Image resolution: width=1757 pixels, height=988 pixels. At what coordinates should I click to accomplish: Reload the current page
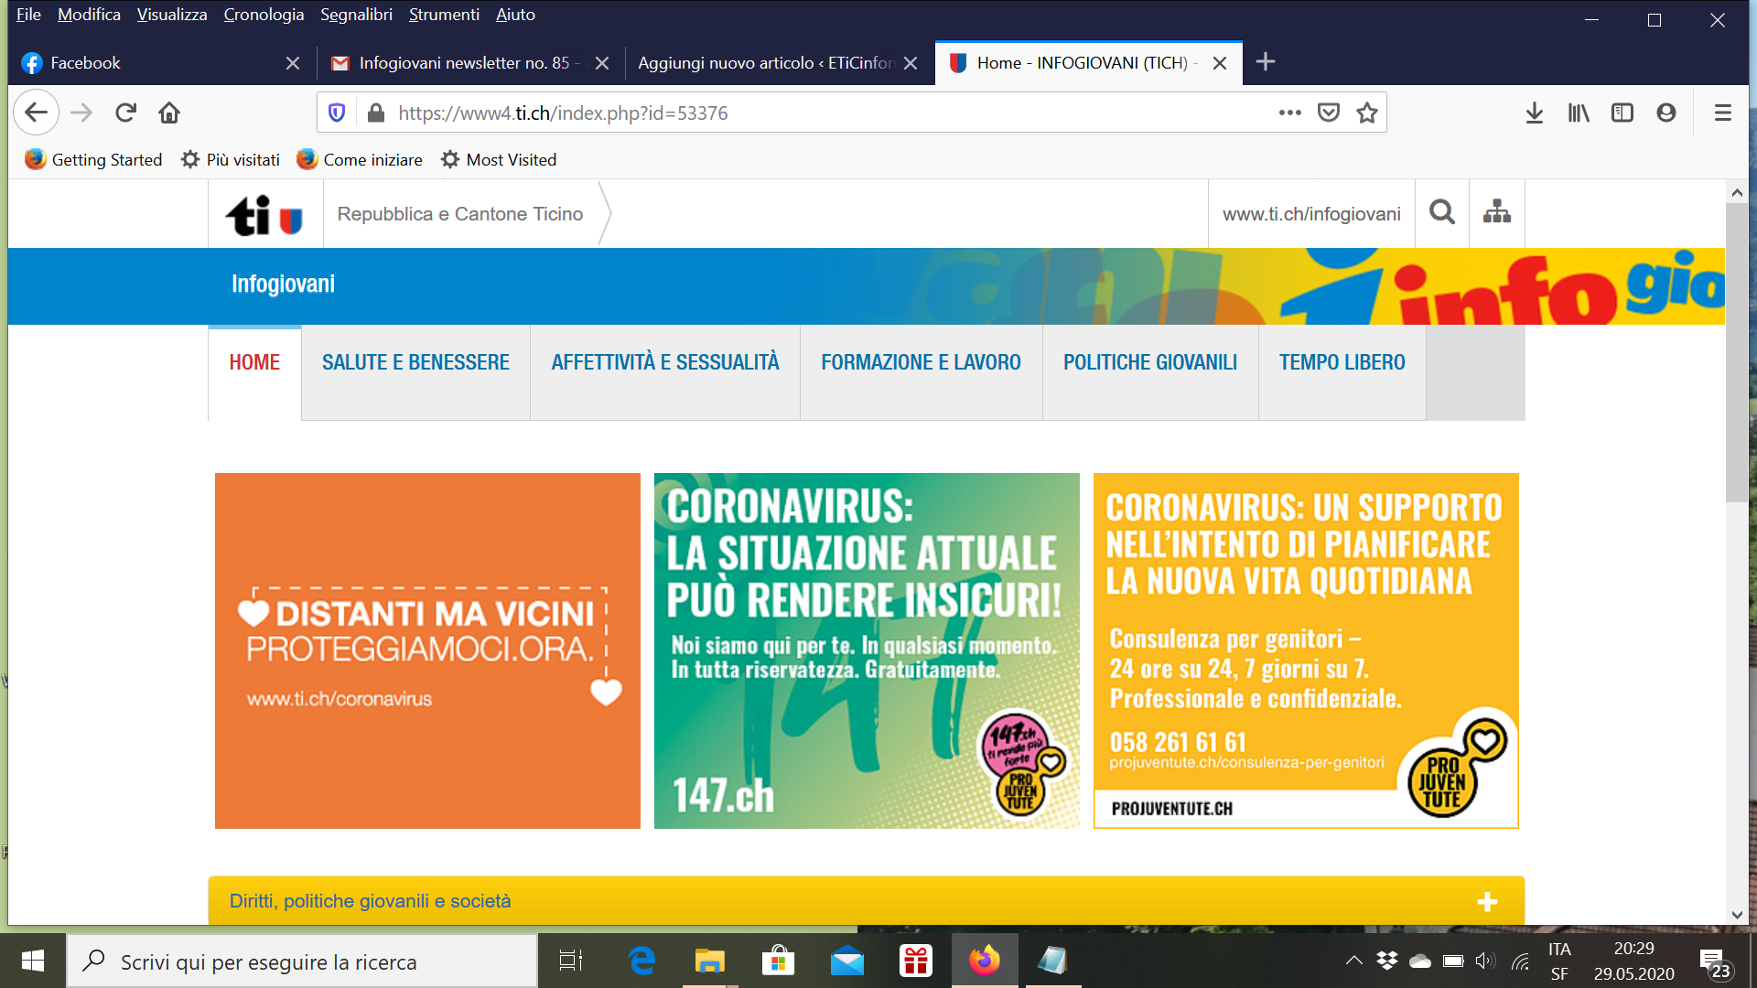(x=125, y=113)
